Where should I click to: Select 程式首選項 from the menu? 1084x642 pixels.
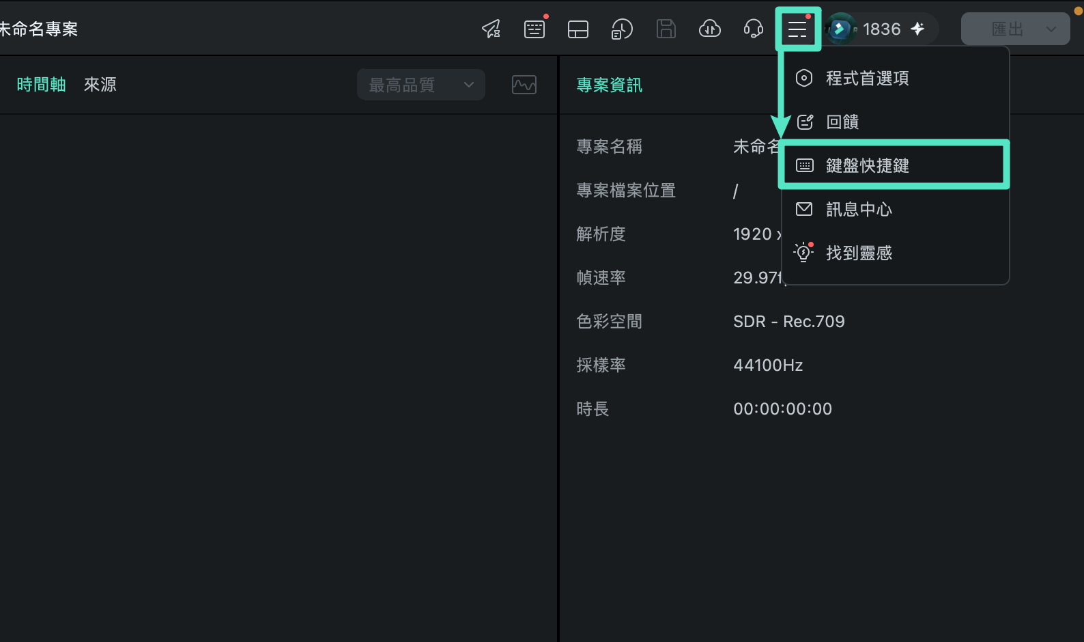click(895, 79)
